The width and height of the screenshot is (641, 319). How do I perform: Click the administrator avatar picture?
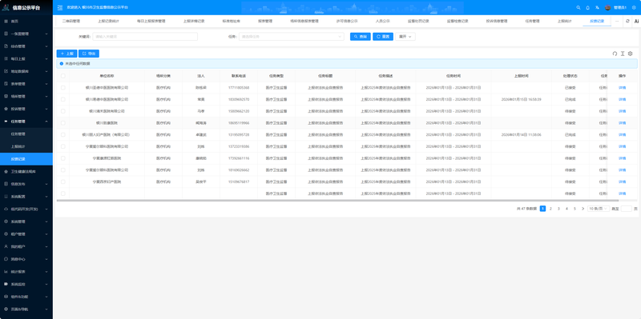tap(608, 7)
